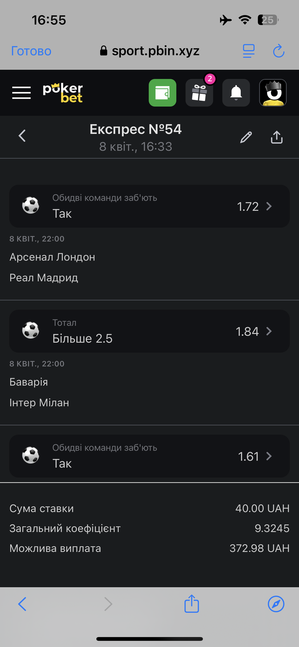Open the Арсенал Лондон match

(52, 257)
